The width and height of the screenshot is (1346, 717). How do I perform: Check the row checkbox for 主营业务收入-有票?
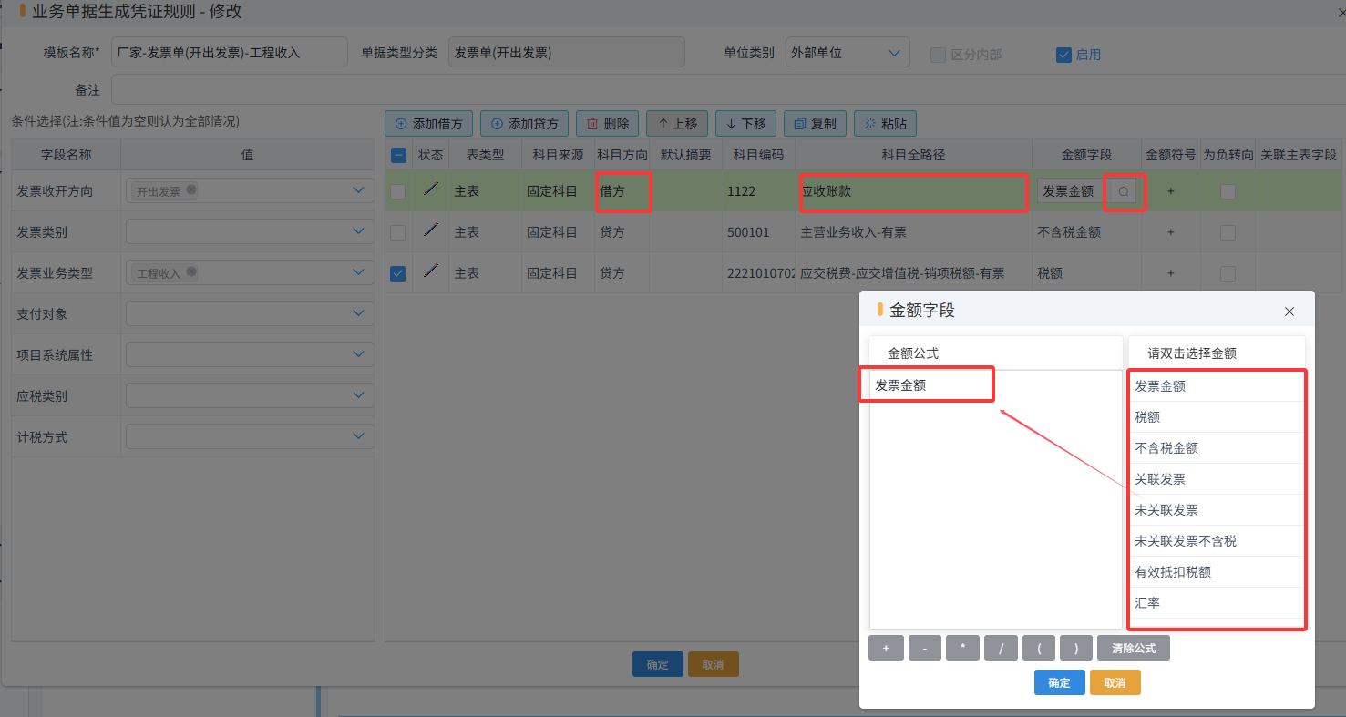coord(398,232)
